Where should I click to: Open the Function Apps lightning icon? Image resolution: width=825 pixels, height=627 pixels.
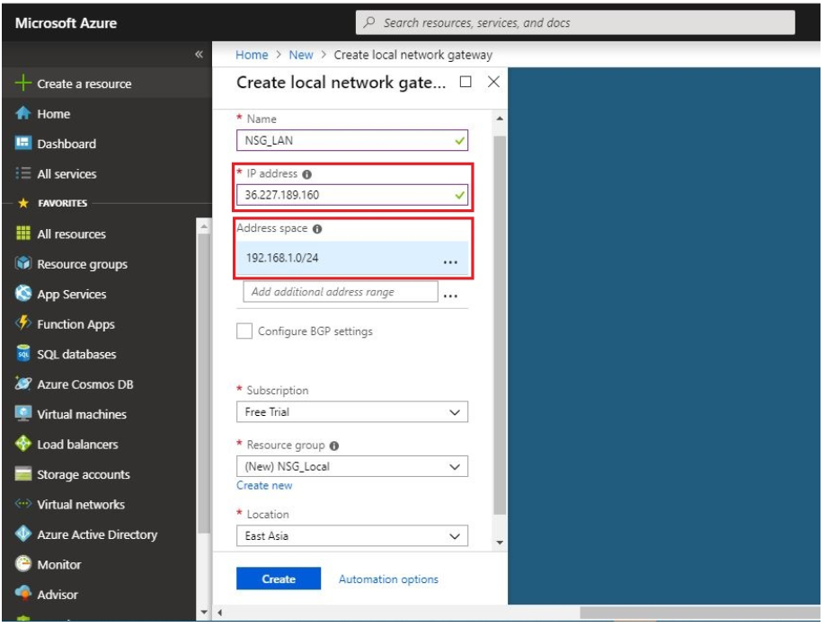tap(23, 324)
